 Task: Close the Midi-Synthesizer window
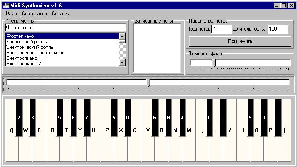[291, 6]
